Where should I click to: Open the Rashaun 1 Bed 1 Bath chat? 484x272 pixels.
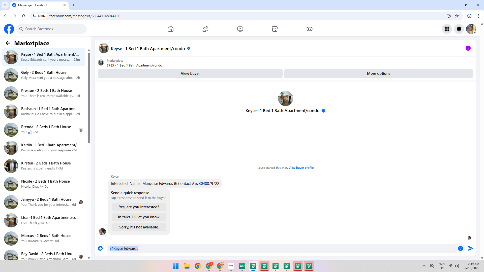tap(43, 112)
